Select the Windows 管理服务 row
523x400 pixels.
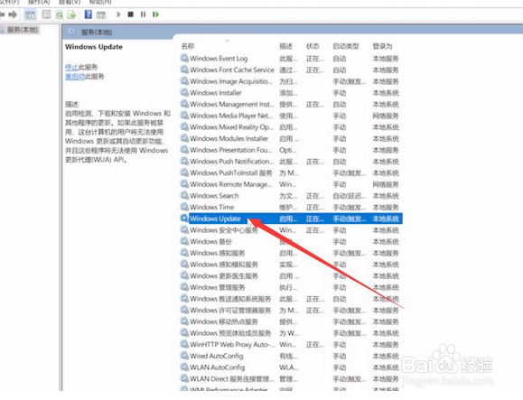290,287
